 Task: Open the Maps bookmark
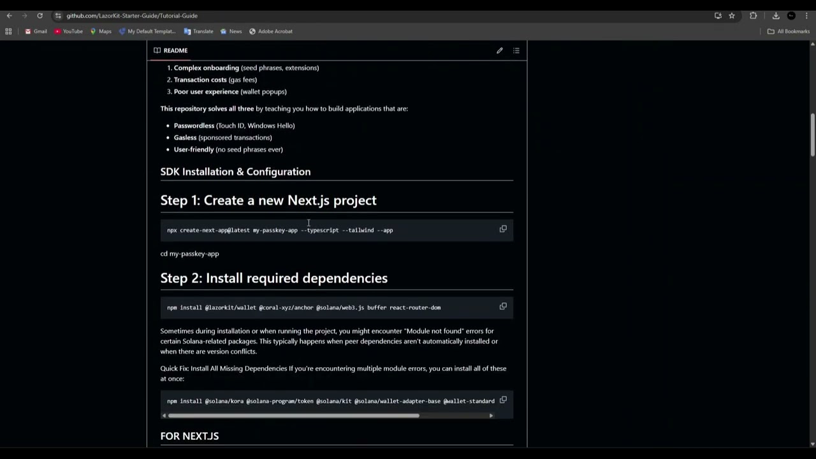[x=101, y=31]
